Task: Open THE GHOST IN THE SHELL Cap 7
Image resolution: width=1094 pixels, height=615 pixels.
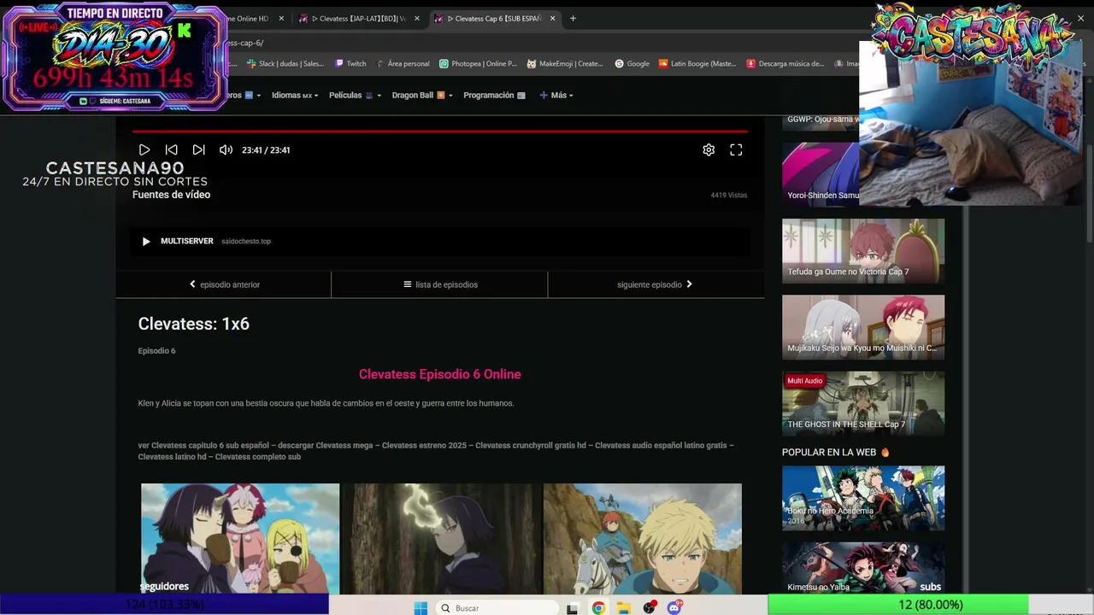Action: point(863,403)
